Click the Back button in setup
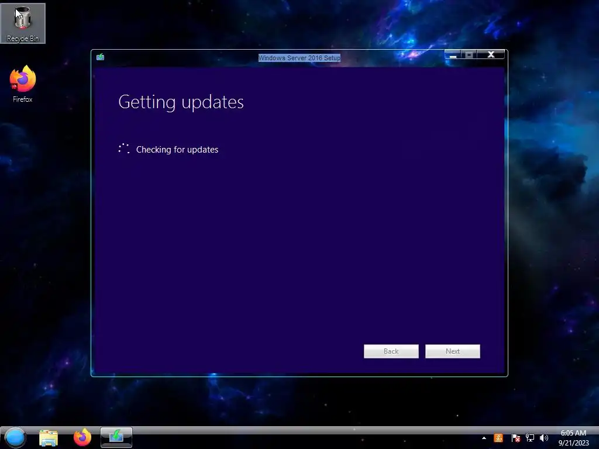Screen dimensions: 599x449 [x=391, y=351]
